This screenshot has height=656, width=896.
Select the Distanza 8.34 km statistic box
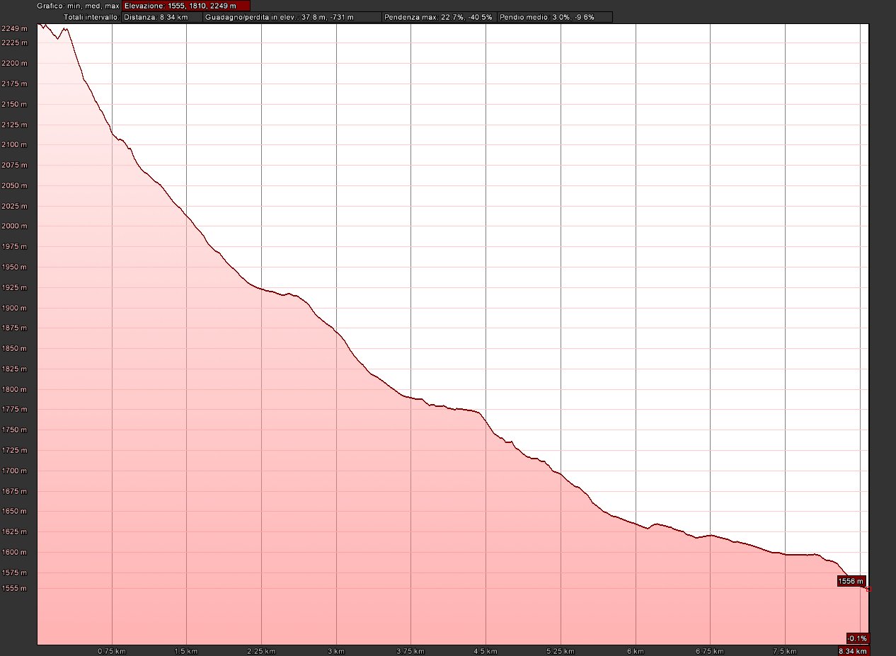click(x=161, y=17)
